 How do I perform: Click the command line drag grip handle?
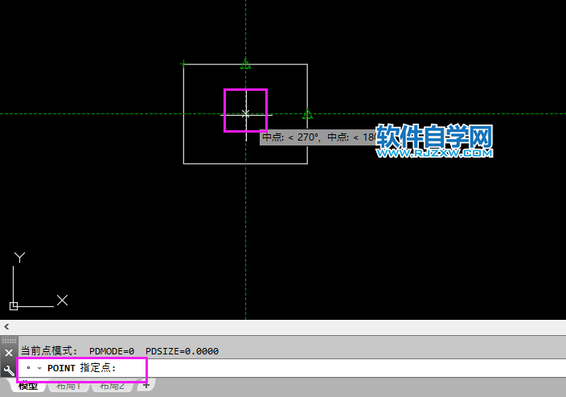8,341
